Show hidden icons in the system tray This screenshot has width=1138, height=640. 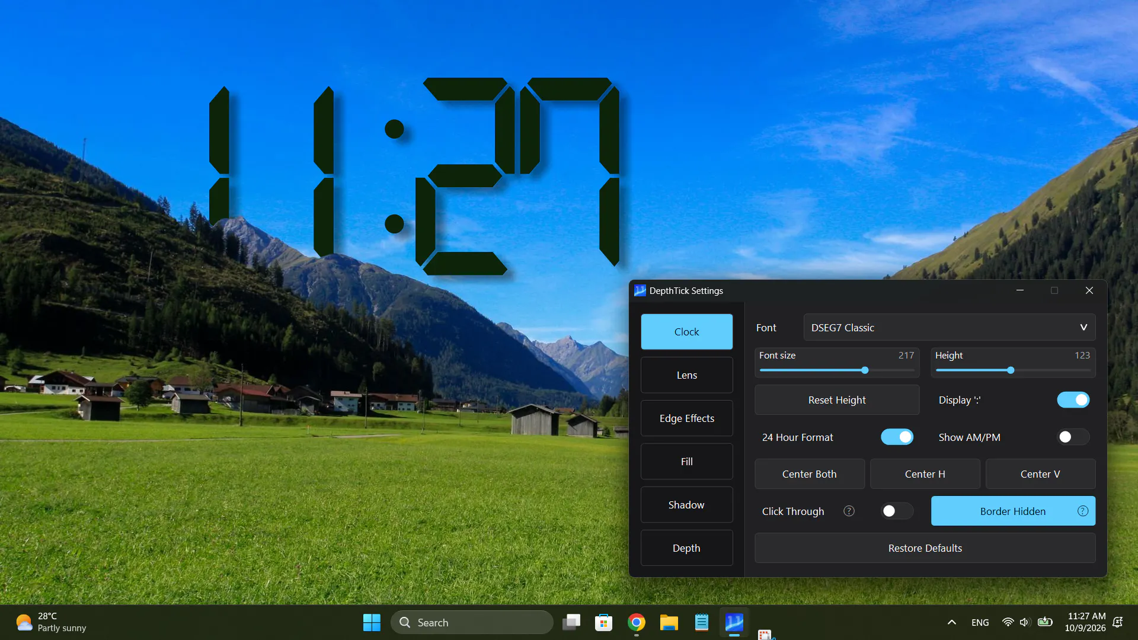[x=951, y=622]
